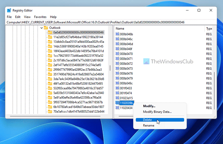Click the binary value icon for 000b0472

pyautogui.click(x=117, y=63)
